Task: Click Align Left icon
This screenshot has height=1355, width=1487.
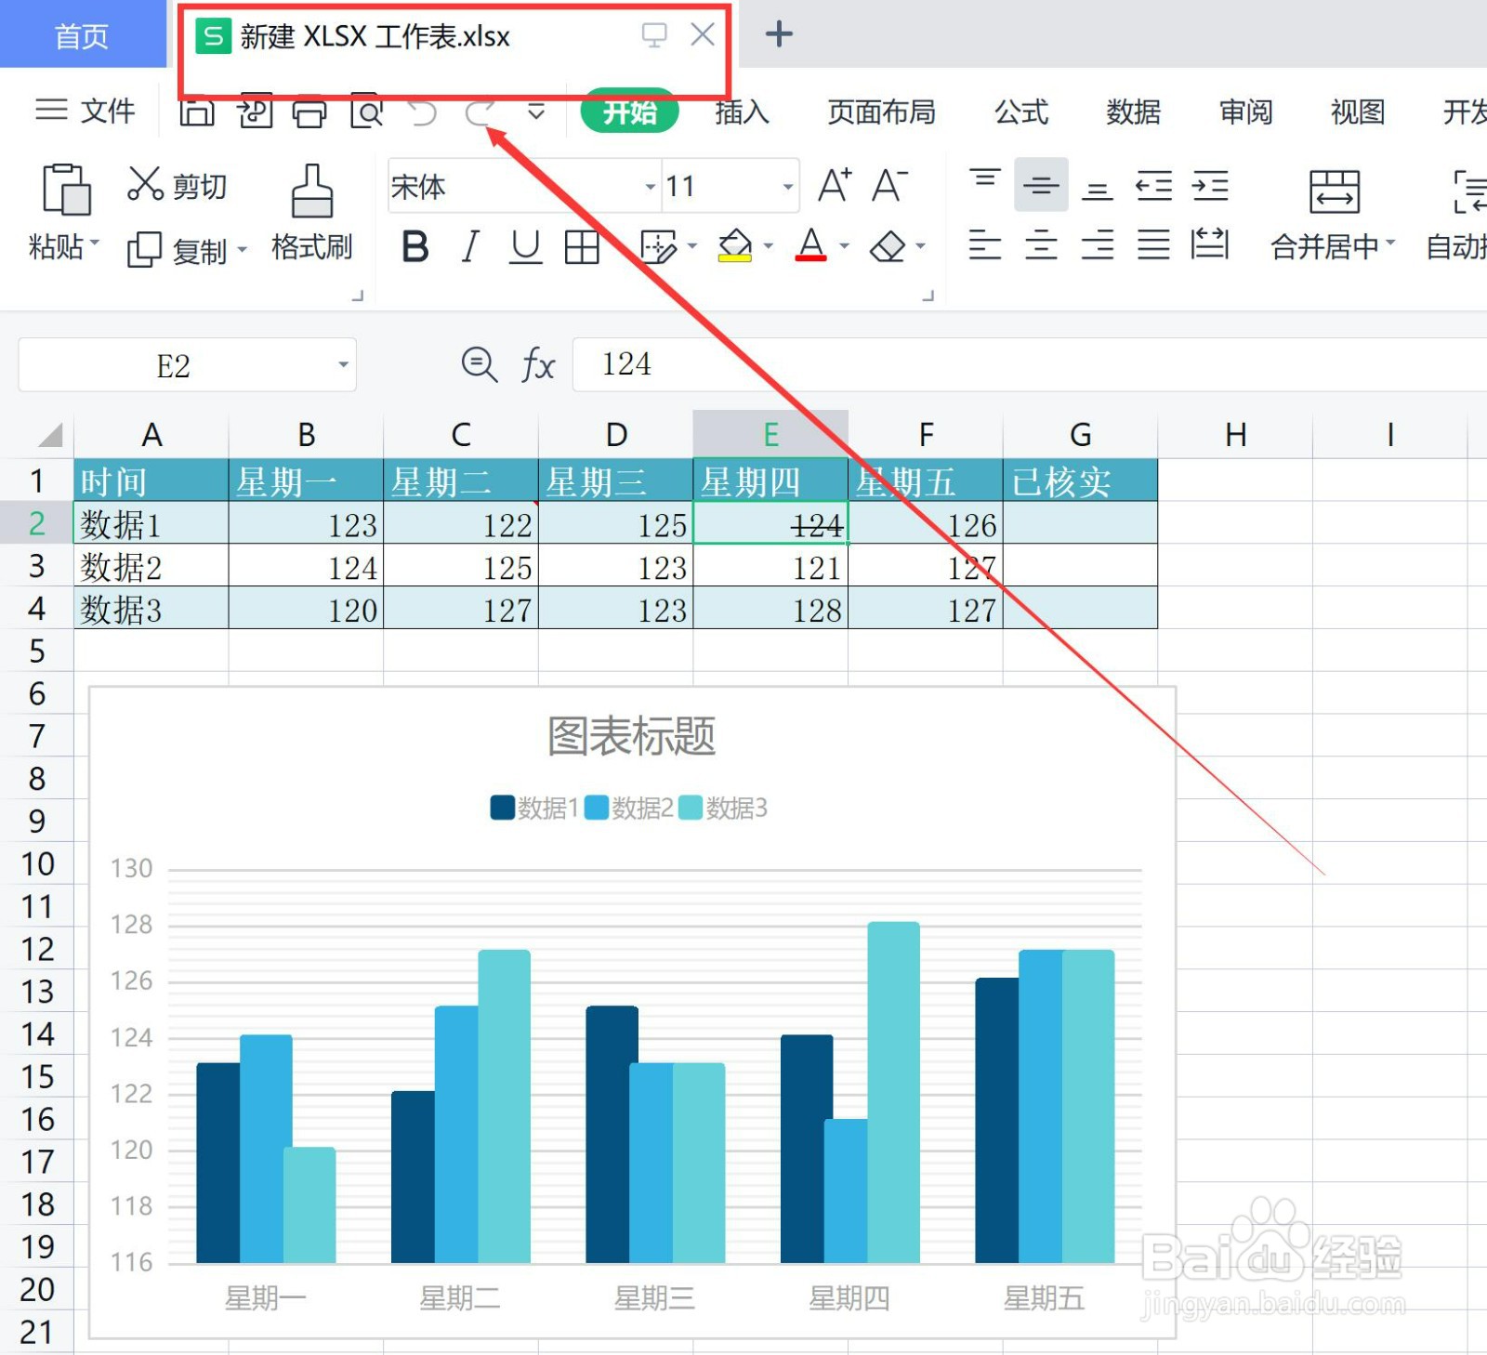Action: coord(985,245)
